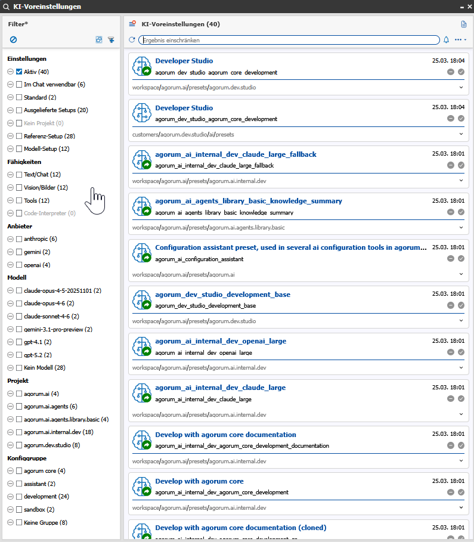Screen dimensions: 474x542
Task: Click the 'Ergebnis einschränken' search field
Action: click(x=289, y=40)
